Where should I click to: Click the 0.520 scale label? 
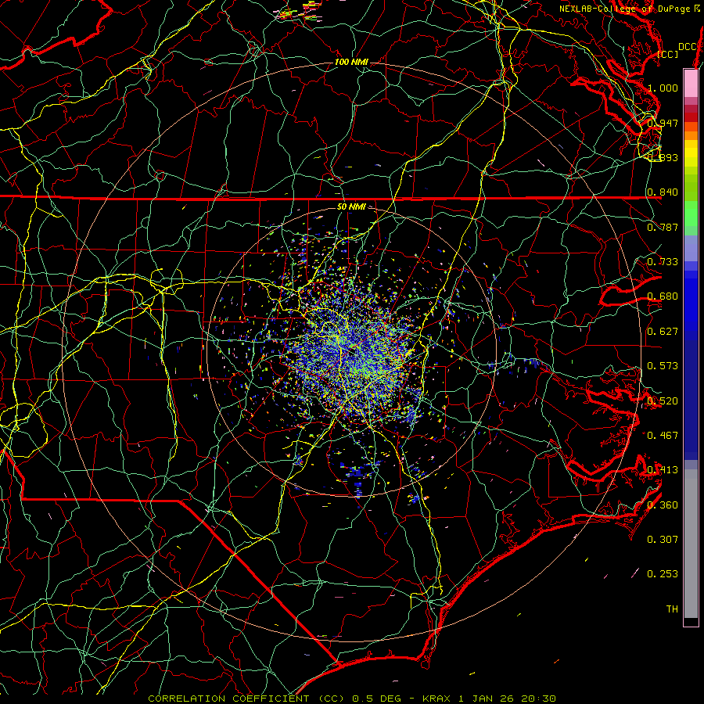coord(663,401)
